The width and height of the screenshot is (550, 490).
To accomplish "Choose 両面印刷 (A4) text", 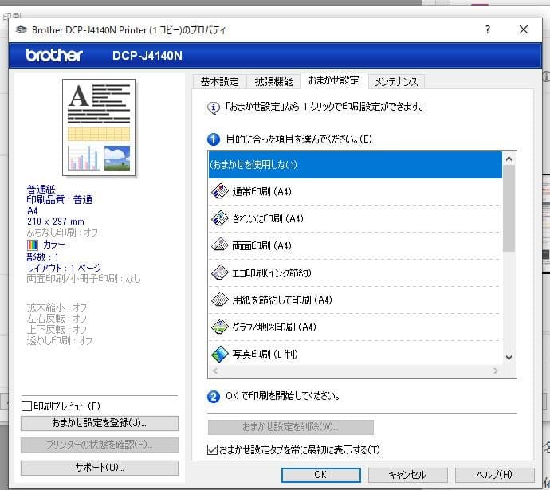I will click(x=261, y=245).
